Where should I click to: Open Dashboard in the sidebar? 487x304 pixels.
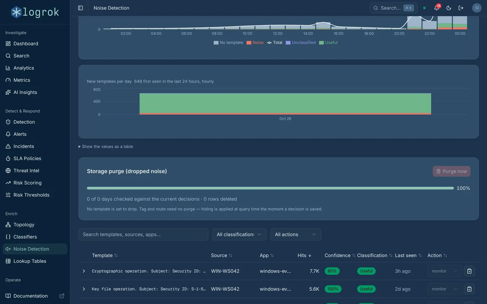(35, 44)
